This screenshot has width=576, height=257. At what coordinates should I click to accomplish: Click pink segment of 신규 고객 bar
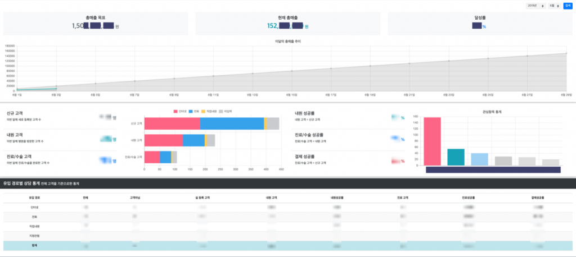click(172, 123)
